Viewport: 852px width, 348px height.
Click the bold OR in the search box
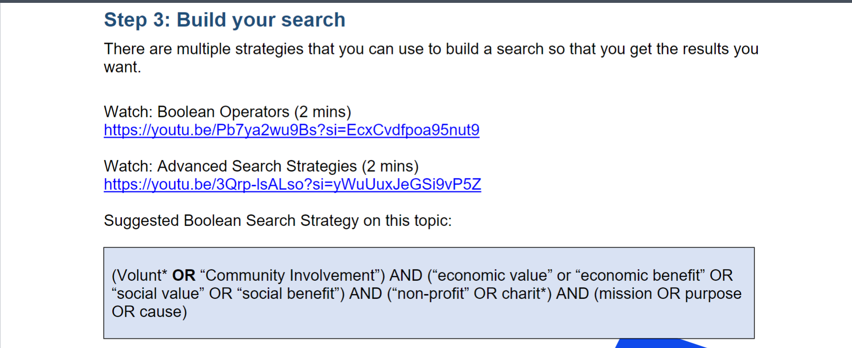point(184,276)
